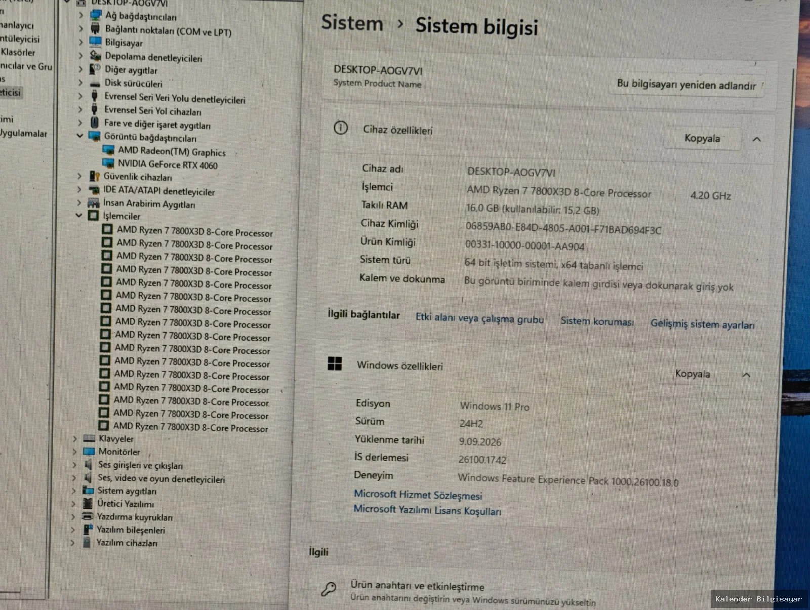Click the Üretici Yazılımı firmware icon

(x=88, y=503)
